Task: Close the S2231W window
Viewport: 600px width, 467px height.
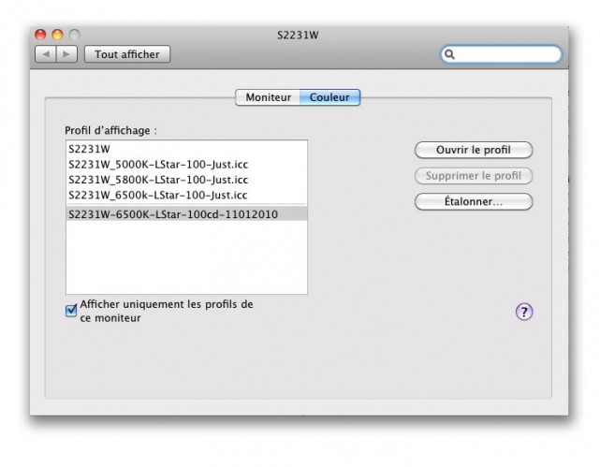Action: click(40, 35)
